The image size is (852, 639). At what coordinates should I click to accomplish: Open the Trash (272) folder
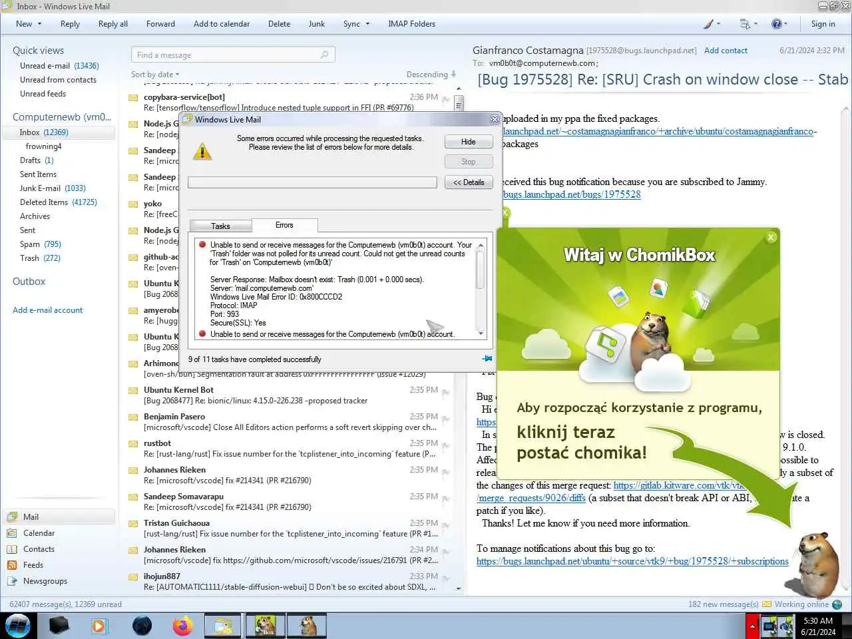point(40,258)
